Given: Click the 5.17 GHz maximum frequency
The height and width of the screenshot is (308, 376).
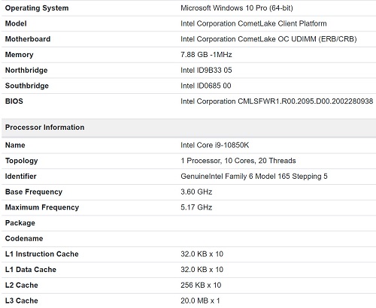Looking at the screenshot, I should 196,207.
